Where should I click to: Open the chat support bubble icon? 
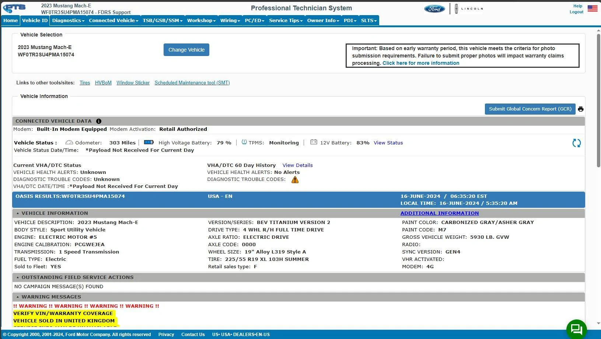[576, 329]
